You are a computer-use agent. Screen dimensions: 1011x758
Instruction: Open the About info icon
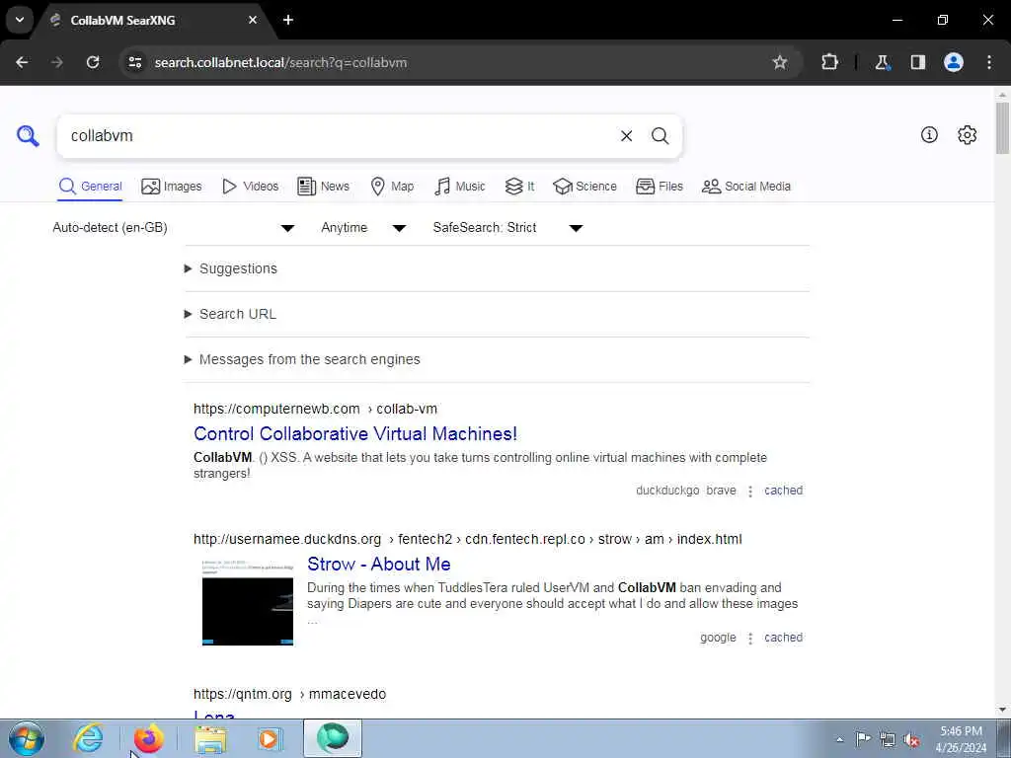[x=929, y=134]
